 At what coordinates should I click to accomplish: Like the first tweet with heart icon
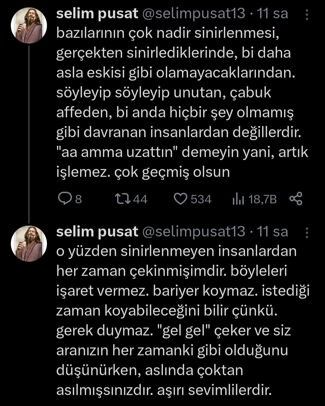pyautogui.click(x=181, y=199)
